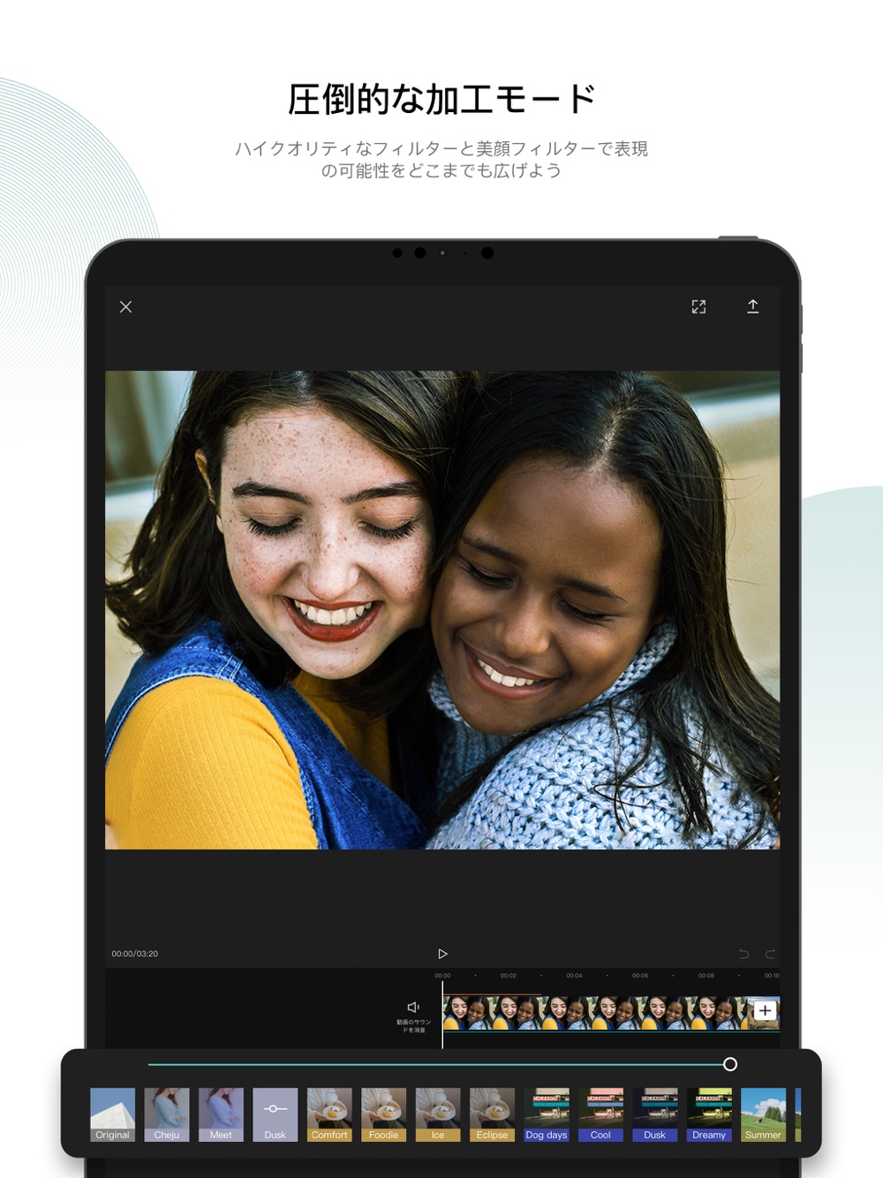The width and height of the screenshot is (883, 1178).
Task: Click the 00:08 mark on the timeline ruler
Action: 706,976
